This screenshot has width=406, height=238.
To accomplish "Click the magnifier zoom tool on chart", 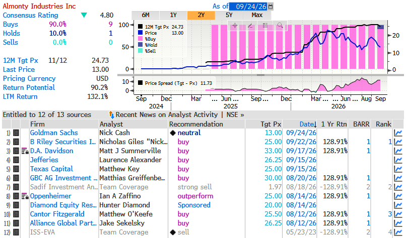I will click(280, 25).
